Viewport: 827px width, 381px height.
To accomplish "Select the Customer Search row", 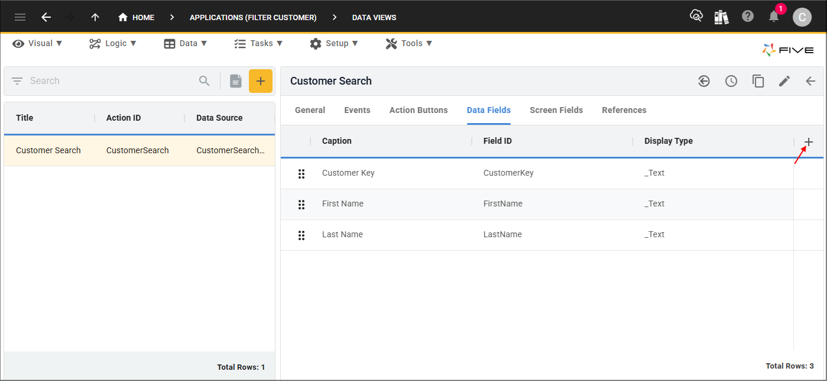I will pos(140,150).
